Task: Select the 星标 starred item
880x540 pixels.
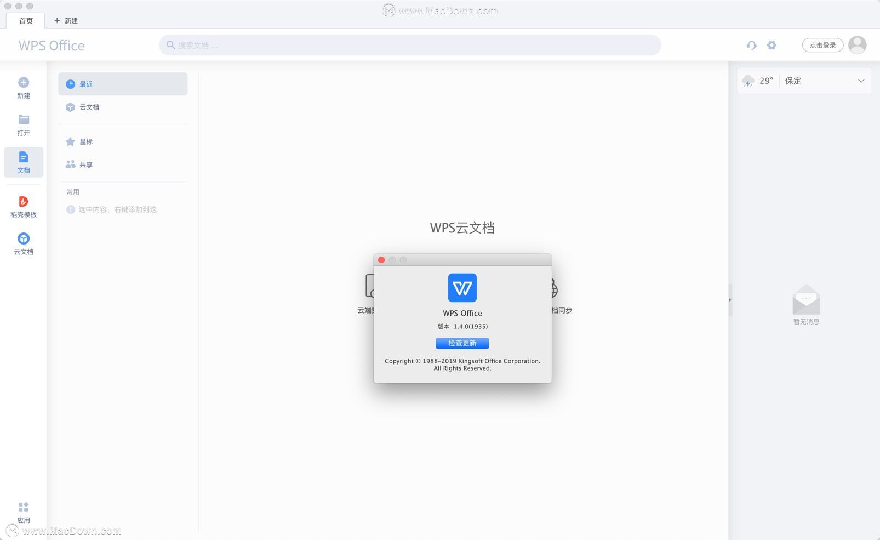Action: pos(123,141)
